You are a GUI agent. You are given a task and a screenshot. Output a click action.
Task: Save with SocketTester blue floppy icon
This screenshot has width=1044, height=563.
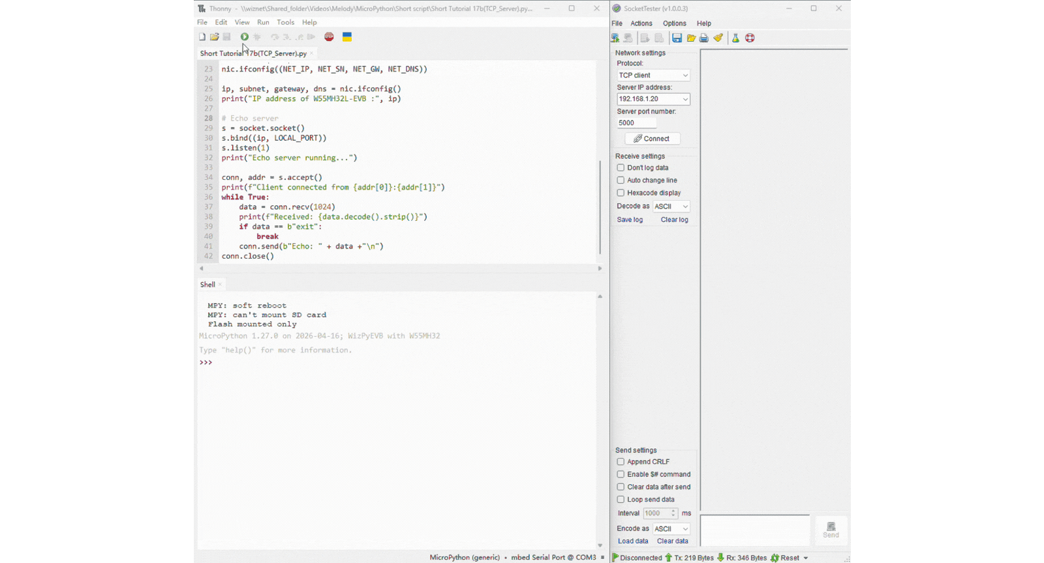coord(677,38)
